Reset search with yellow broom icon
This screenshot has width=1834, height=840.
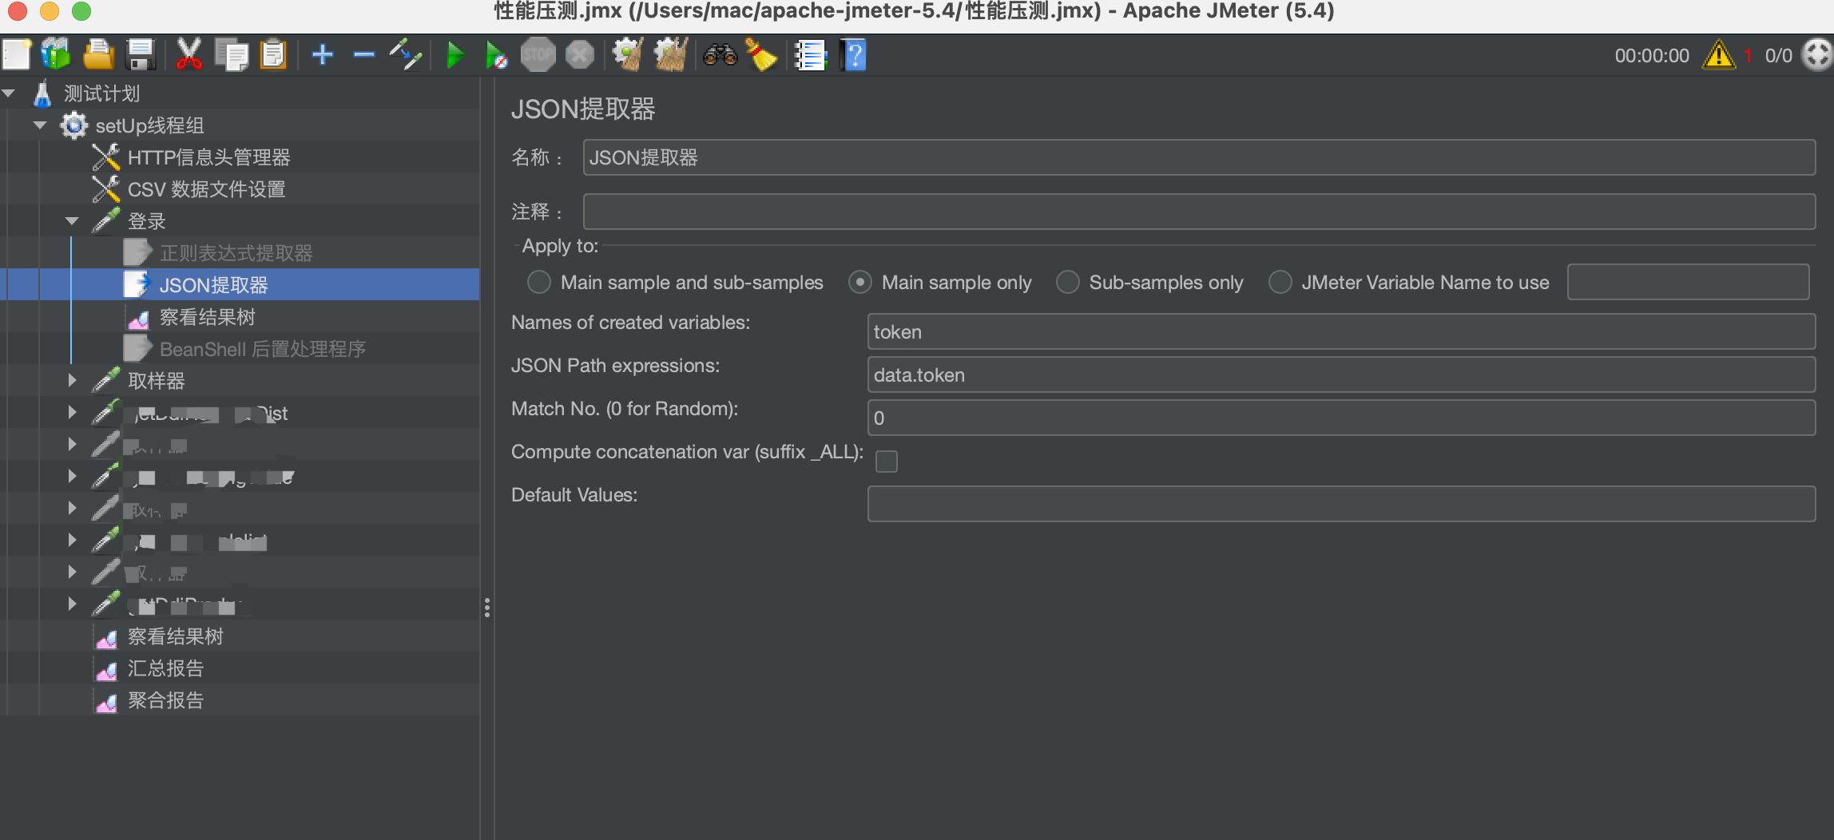(x=760, y=55)
